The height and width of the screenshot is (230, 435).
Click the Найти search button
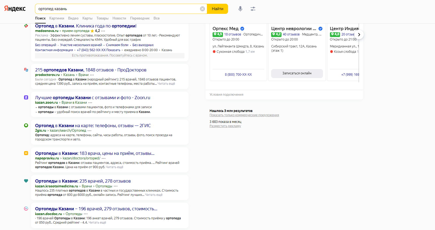click(x=217, y=9)
